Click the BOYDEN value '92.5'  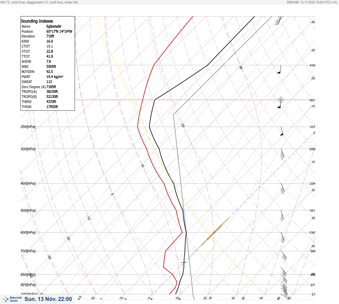point(49,72)
